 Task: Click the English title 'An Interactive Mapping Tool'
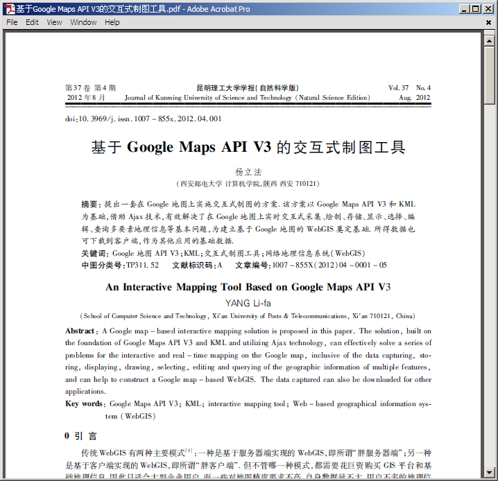pos(248,288)
